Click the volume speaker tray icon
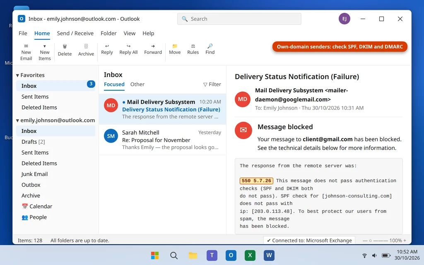Image resolution: width=424 pixels, height=265 pixels. pos(374,255)
